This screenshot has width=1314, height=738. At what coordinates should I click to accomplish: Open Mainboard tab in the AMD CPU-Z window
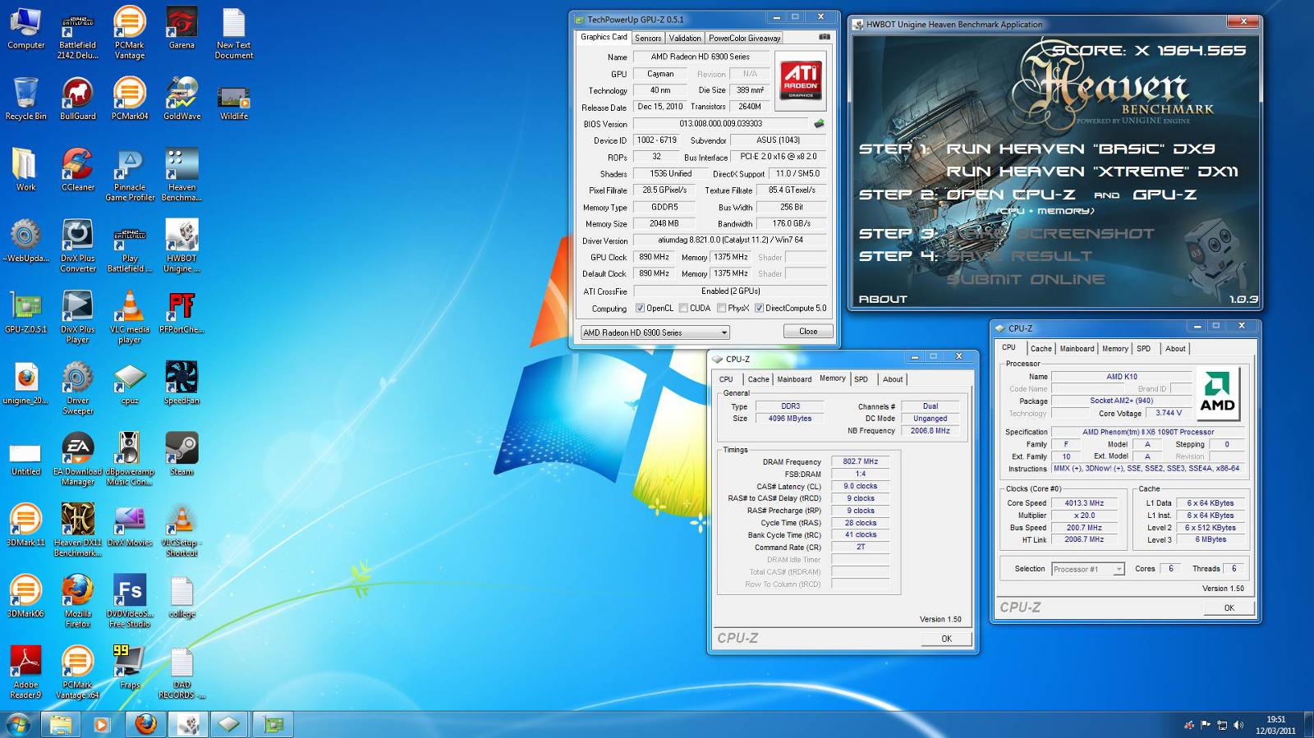(x=1077, y=349)
